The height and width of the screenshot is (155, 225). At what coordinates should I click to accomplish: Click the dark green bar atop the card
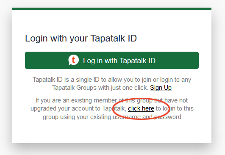(112, 9)
